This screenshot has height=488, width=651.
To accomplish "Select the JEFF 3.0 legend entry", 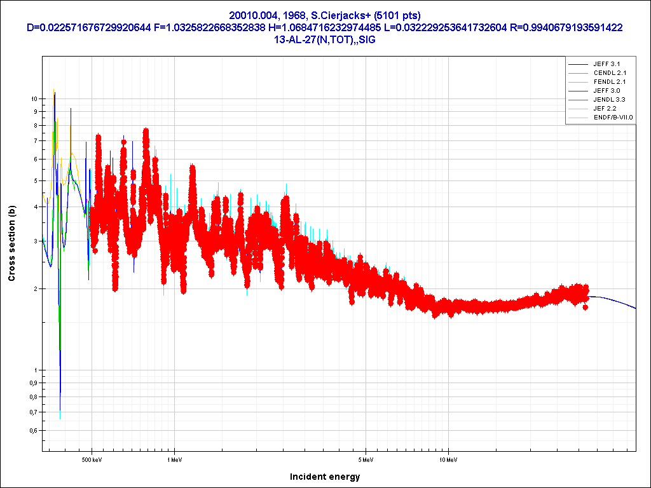I will pyautogui.click(x=606, y=91).
